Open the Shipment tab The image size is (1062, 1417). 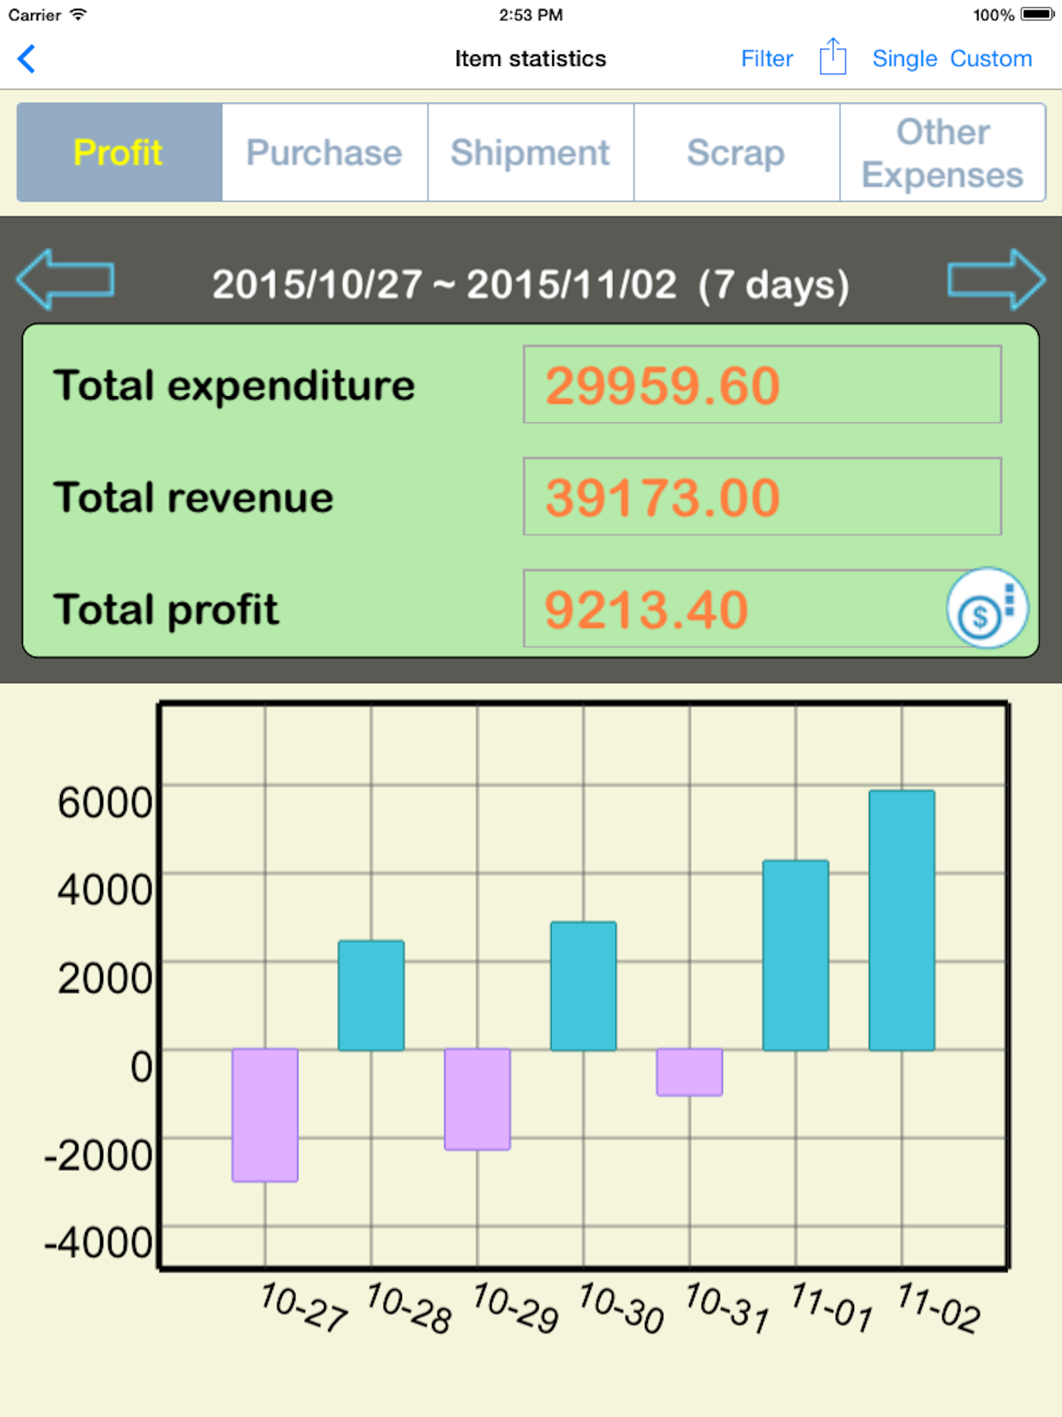click(x=530, y=152)
